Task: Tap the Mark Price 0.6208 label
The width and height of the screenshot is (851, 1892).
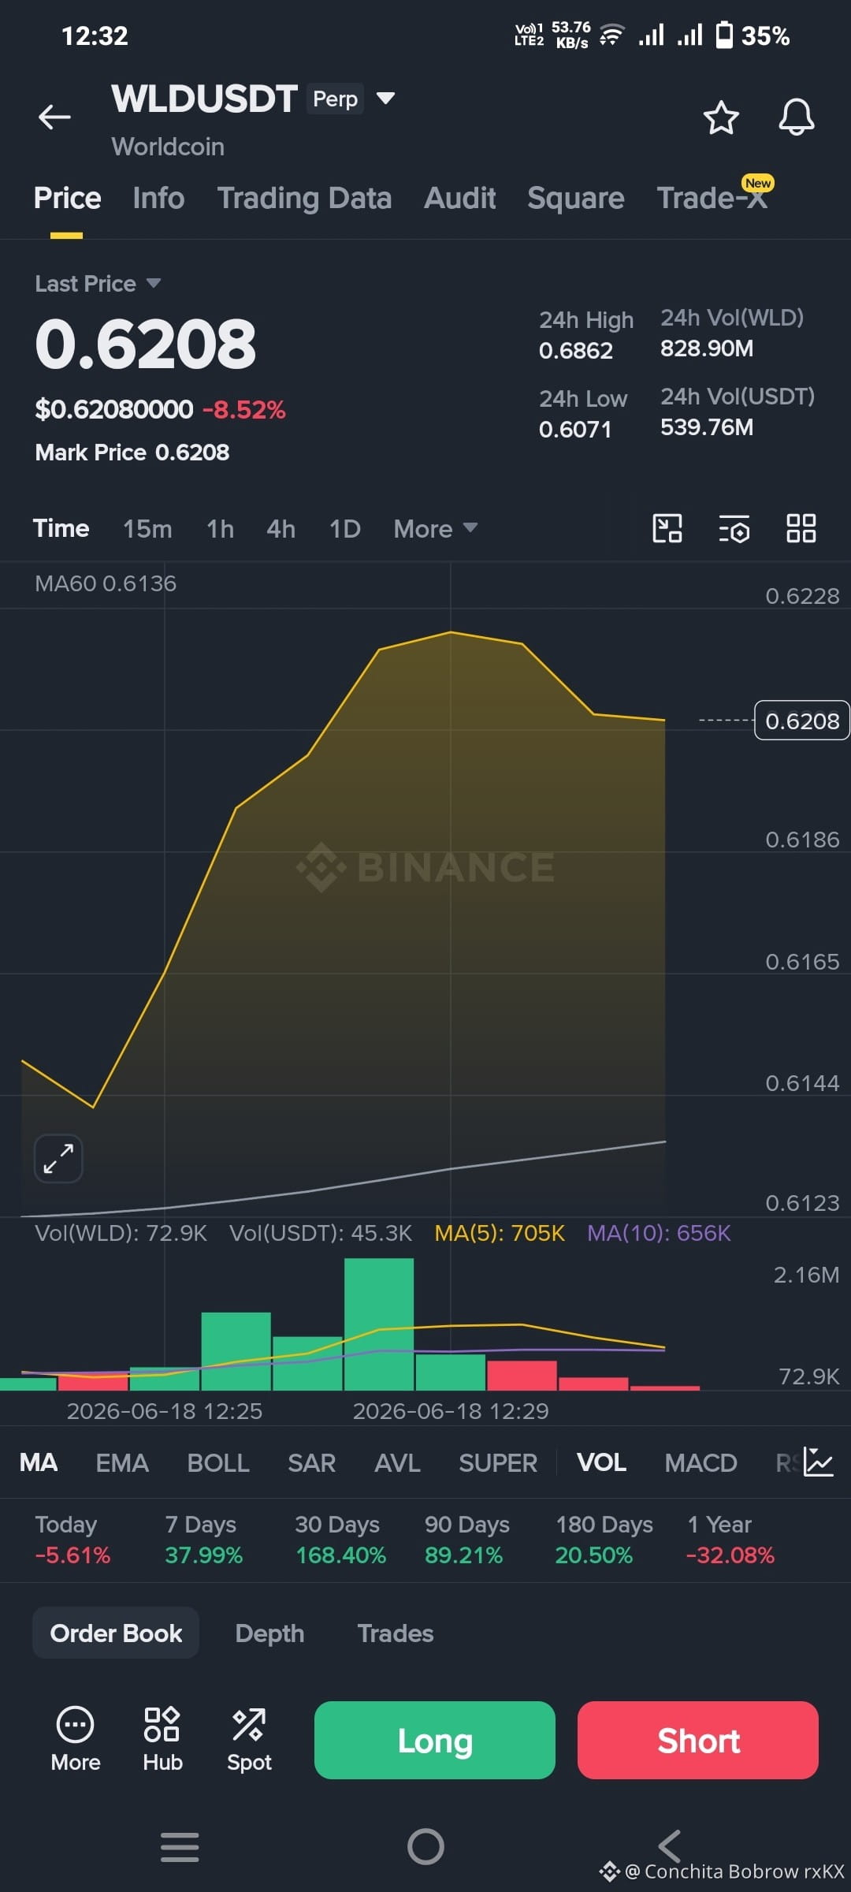Action: tap(132, 453)
